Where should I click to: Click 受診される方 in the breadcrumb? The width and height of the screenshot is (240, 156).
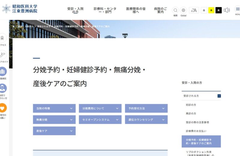pos(44,26)
